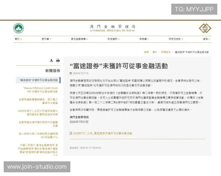Viewport: 221px width, 176px height.
Task: Open 新聞發佈 in the breadcrumb trail
Action: point(166,52)
